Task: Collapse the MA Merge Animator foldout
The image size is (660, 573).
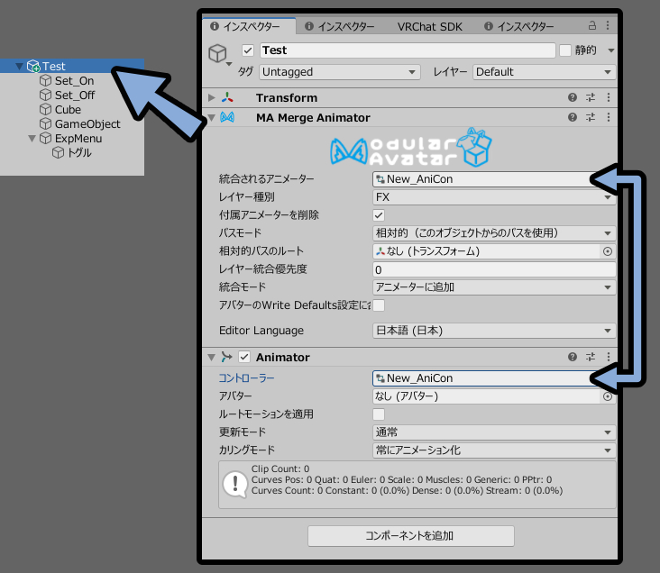Action: click(x=211, y=117)
